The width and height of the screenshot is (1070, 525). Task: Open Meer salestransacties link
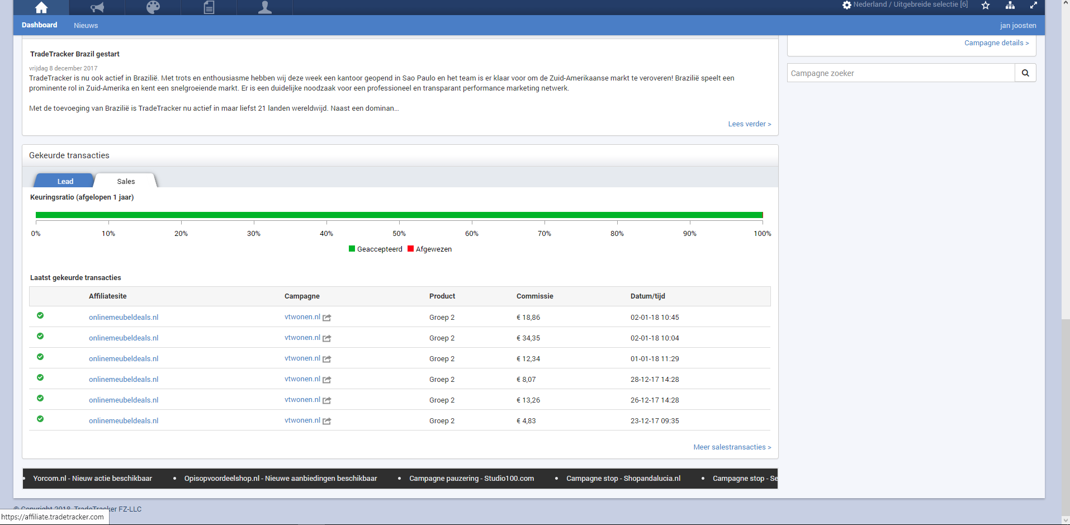coord(732,447)
